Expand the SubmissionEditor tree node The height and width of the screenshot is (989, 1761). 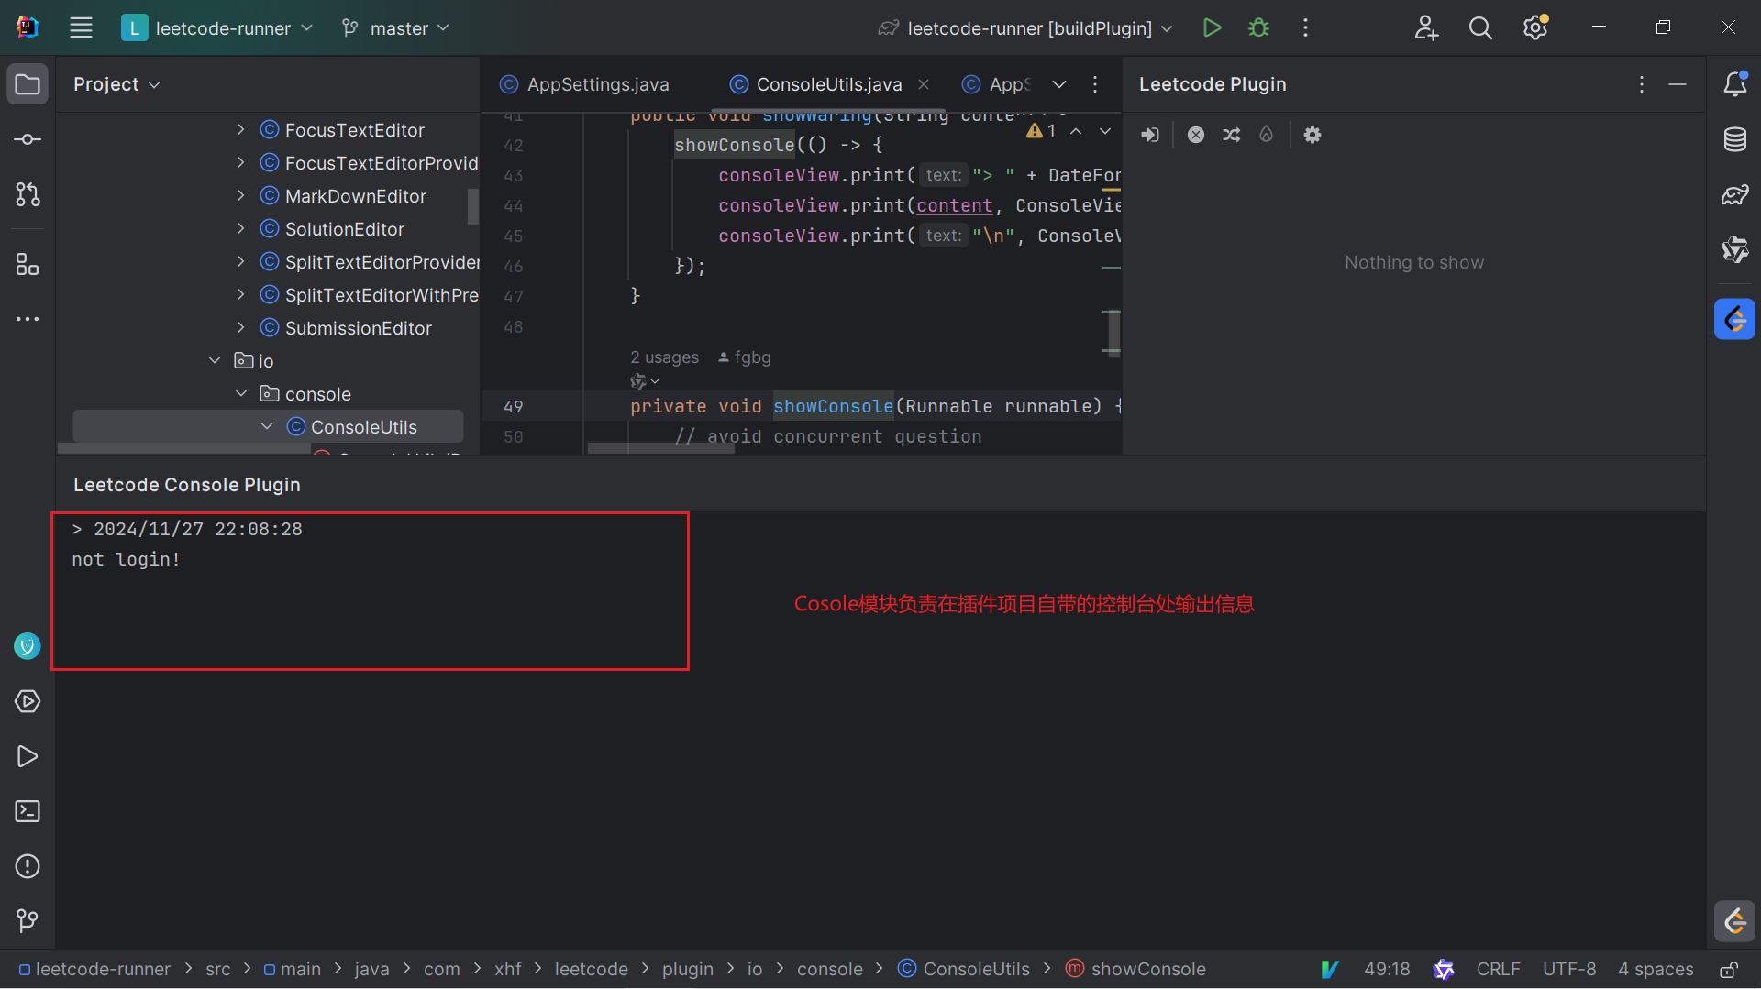(x=240, y=328)
